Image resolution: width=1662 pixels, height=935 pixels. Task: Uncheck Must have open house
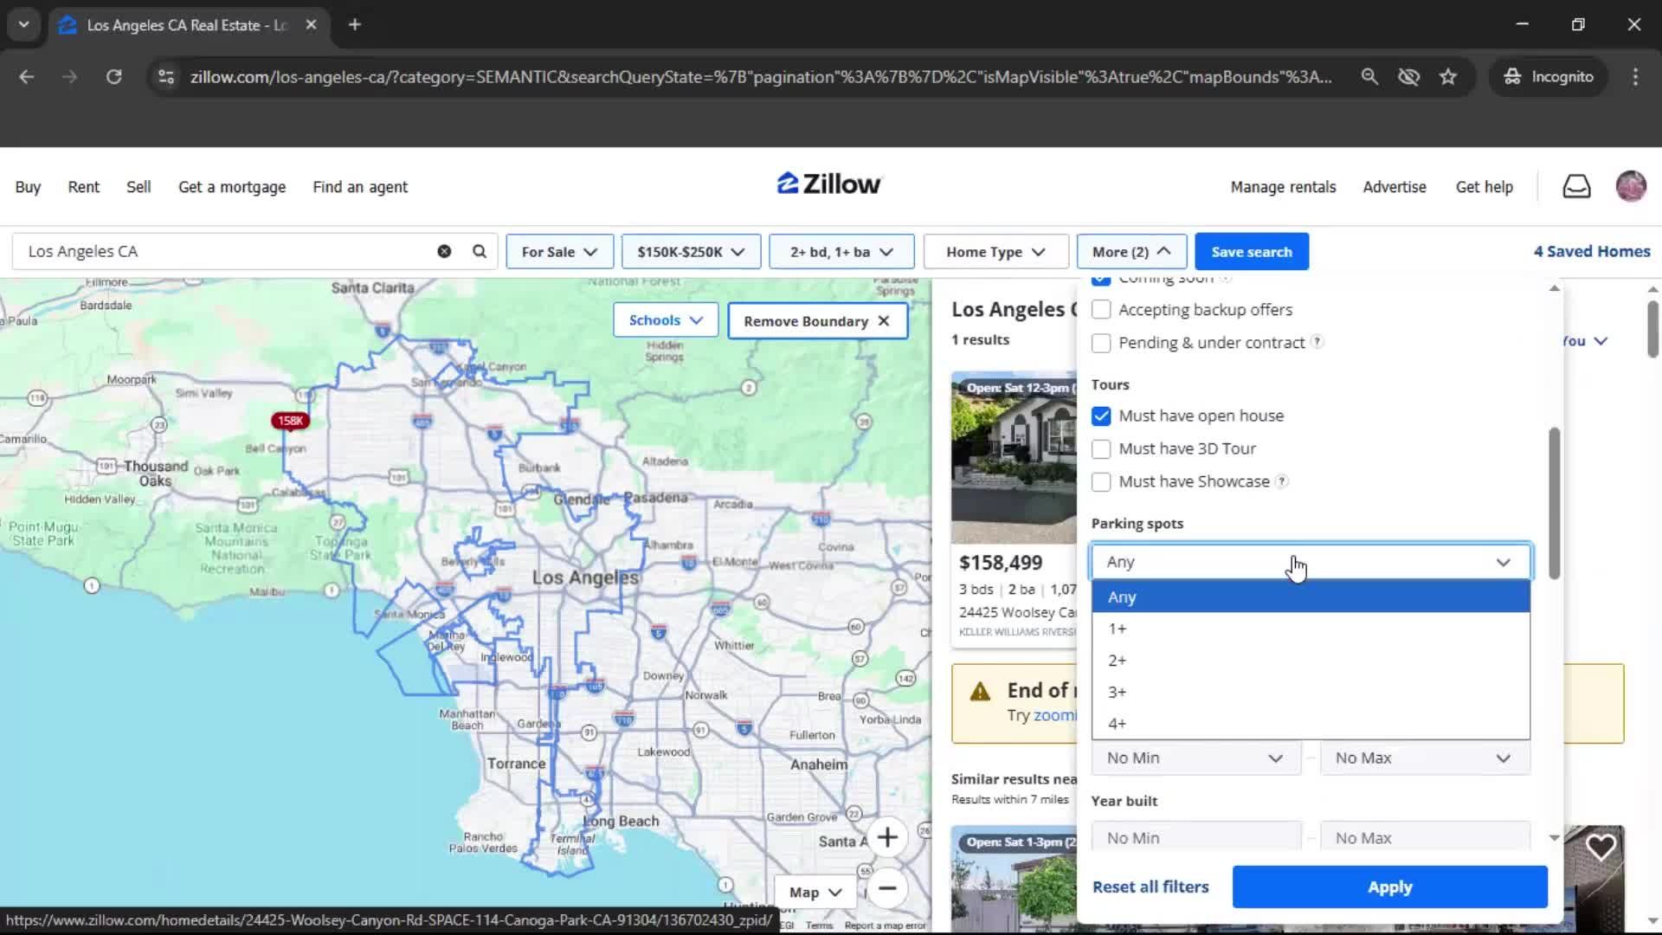pos(1101,416)
